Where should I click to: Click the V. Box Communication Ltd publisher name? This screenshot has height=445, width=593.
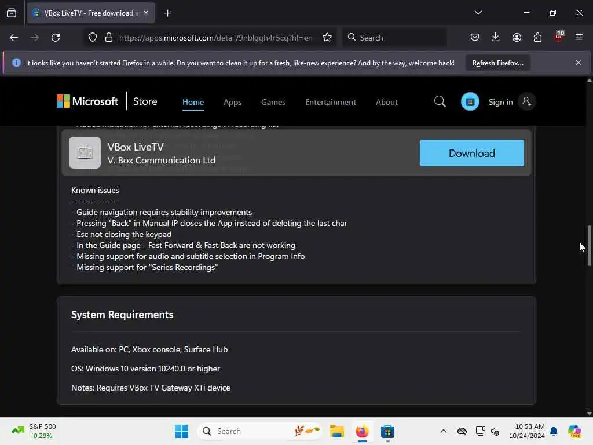[162, 161]
